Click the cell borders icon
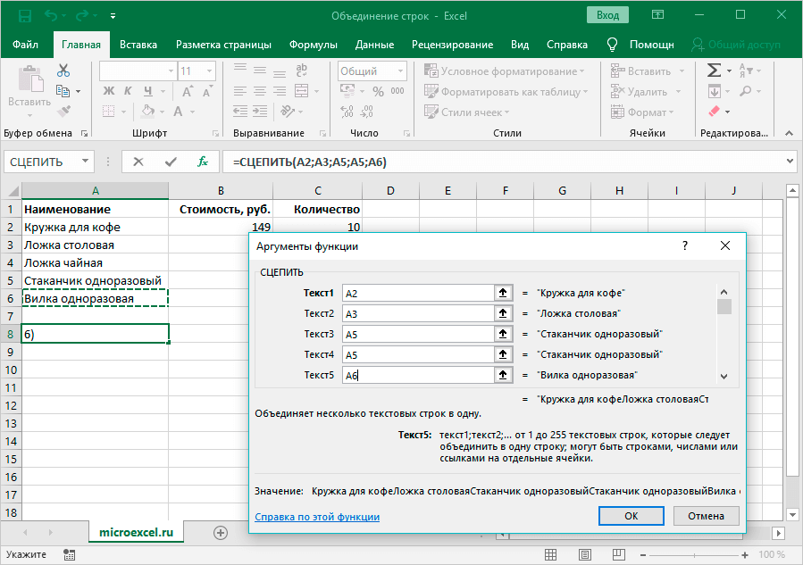 [x=109, y=111]
